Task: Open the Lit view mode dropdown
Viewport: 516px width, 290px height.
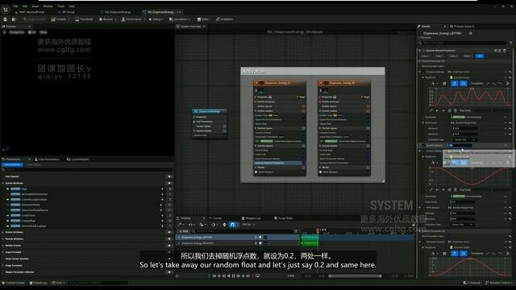Action: (x=32, y=32)
